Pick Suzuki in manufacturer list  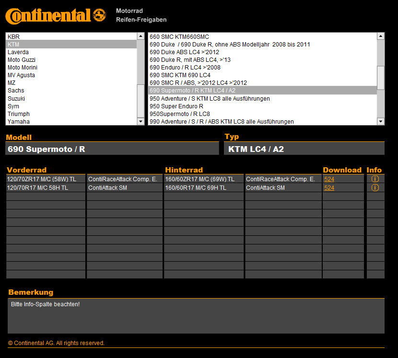71,98
